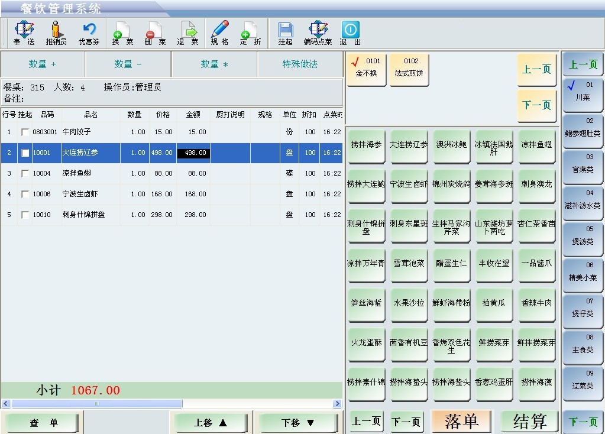The image size is (605, 434).
Task: Add dish 拍黄瓜
Action: (494, 305)
